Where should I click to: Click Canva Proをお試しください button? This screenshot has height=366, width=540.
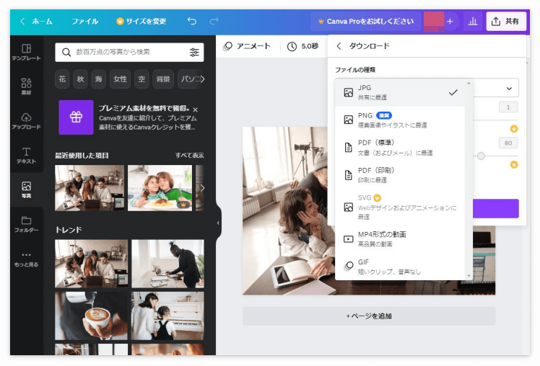pyautogui.click(x=366, y=22)
